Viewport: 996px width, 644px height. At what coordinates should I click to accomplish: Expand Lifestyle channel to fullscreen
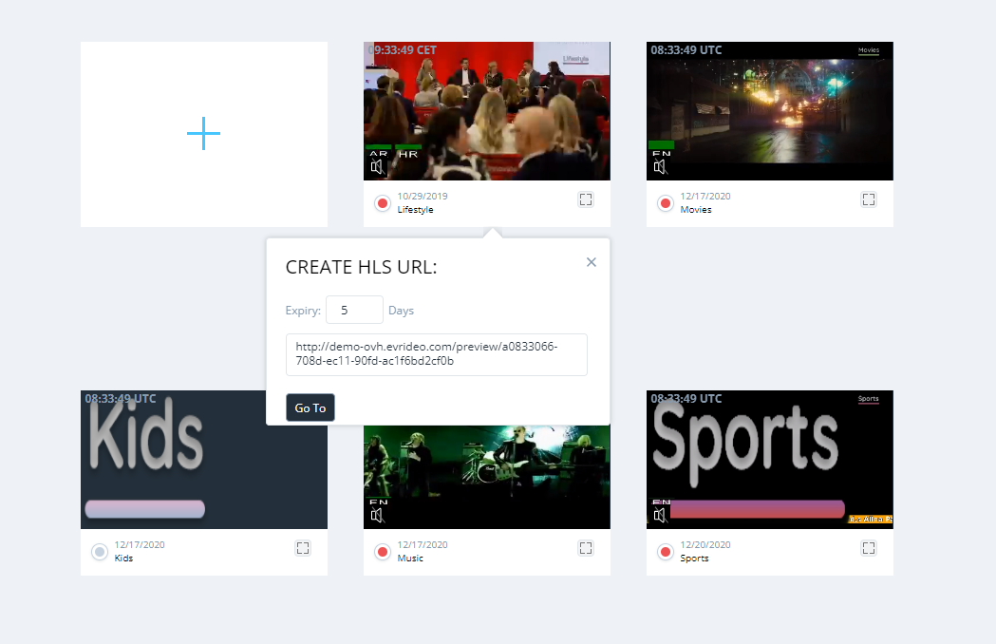[586, 199]
